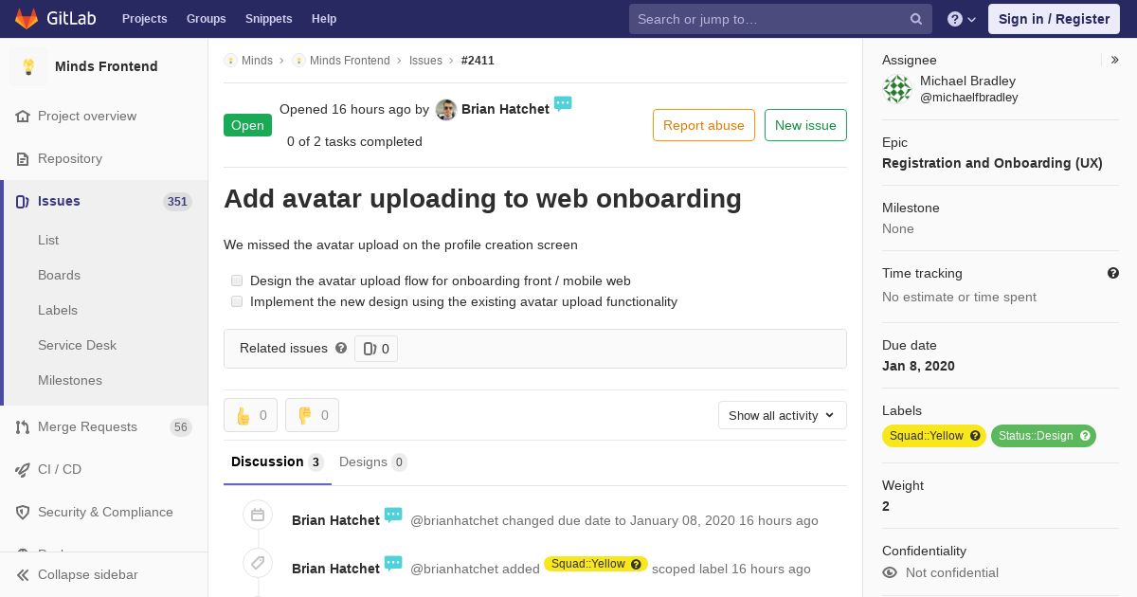Image resolution: width=1137 pixels, height=597 pixels.
Task: Click the Repository file icon
Action: click(x=23, y=158)
